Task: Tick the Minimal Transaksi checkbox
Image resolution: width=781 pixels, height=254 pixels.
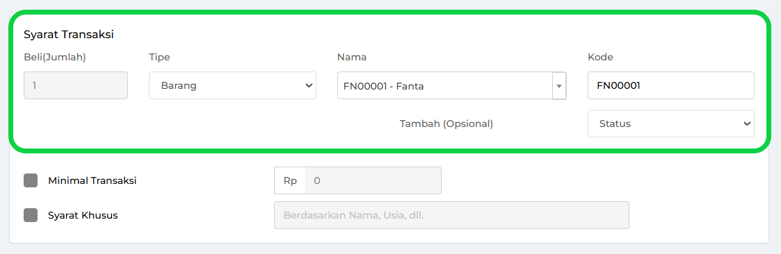Action: [31, 180]
